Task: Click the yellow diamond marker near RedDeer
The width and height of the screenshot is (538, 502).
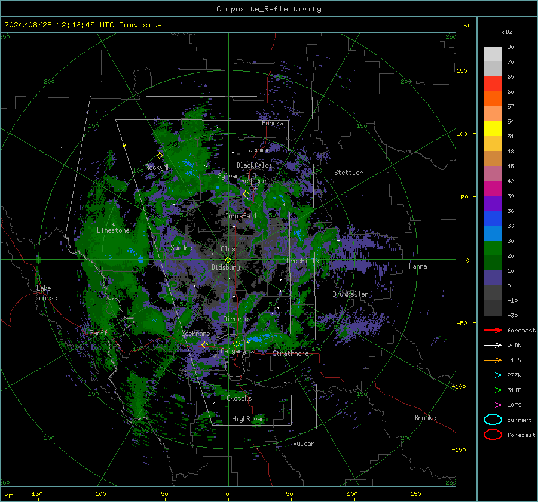Action: click(246, 194)
